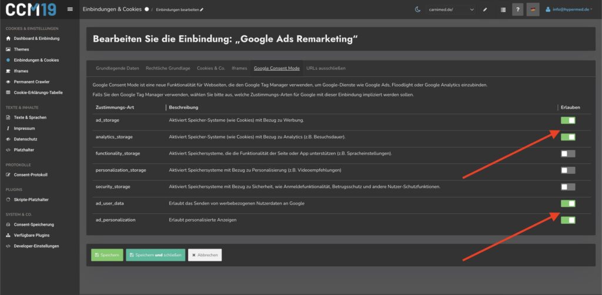Click image icon beside Themes

8,49
